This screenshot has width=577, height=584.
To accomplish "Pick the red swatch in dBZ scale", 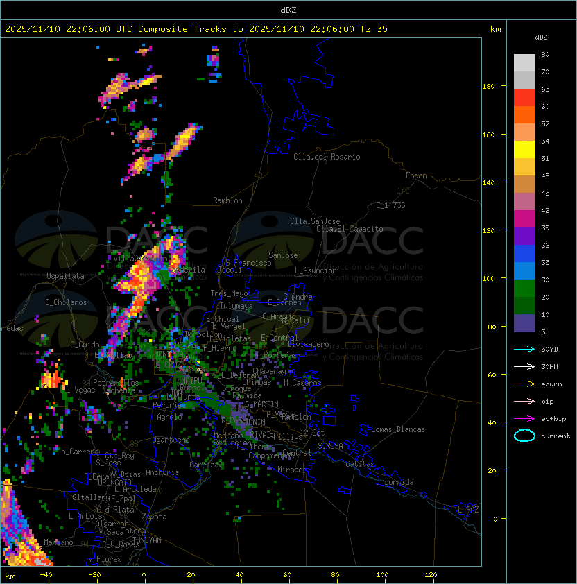I will point(524,98).
